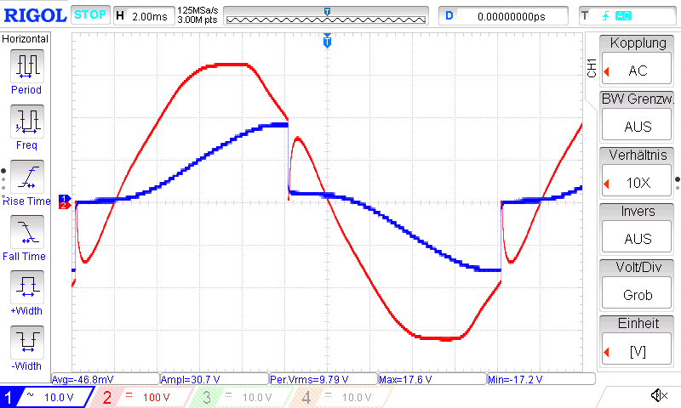
Task: Select channel 2 tab showing 100 V
Action: click(141, 397)
